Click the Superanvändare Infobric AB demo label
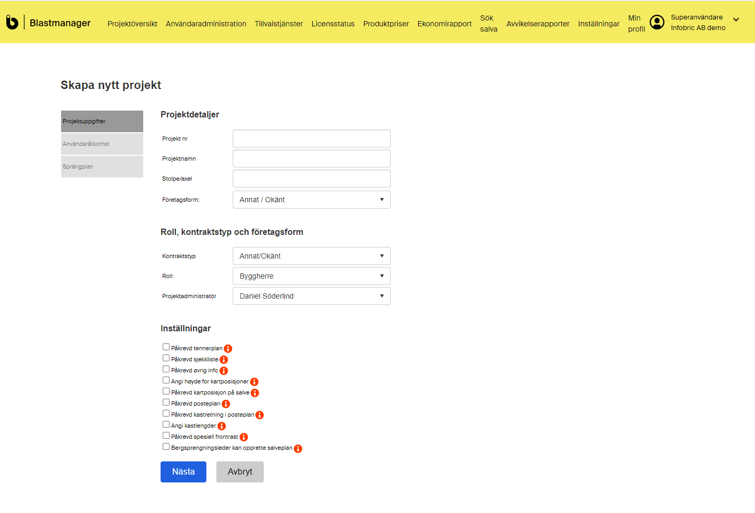The width and height of the screenshot is (755, 513). tap(698, 23)
